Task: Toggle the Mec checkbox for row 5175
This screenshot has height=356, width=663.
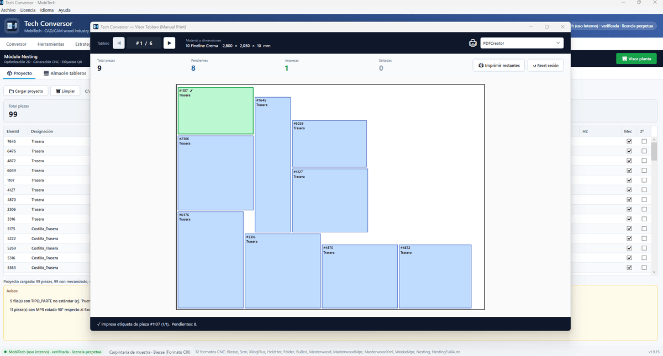Action: point(629,229)
